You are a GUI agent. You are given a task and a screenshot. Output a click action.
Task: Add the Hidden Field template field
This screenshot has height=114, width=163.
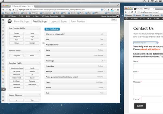(17, 78)
